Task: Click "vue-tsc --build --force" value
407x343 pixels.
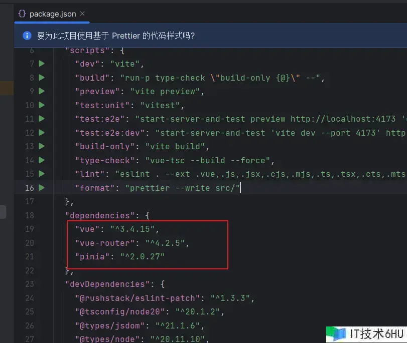Action: (x=208, y=161)
